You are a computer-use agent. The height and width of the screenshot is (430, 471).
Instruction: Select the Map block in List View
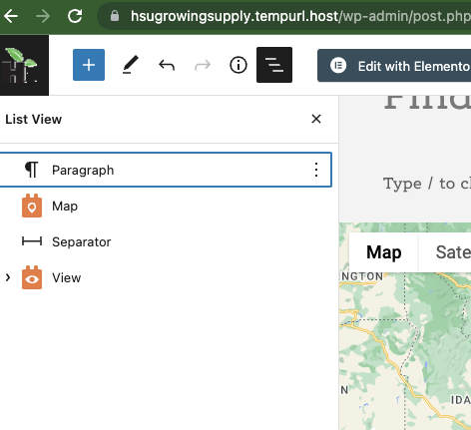click(x=166, y=206)
